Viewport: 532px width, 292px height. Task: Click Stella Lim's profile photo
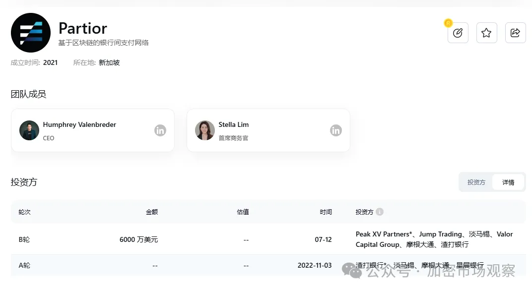(x=205, y=130)
